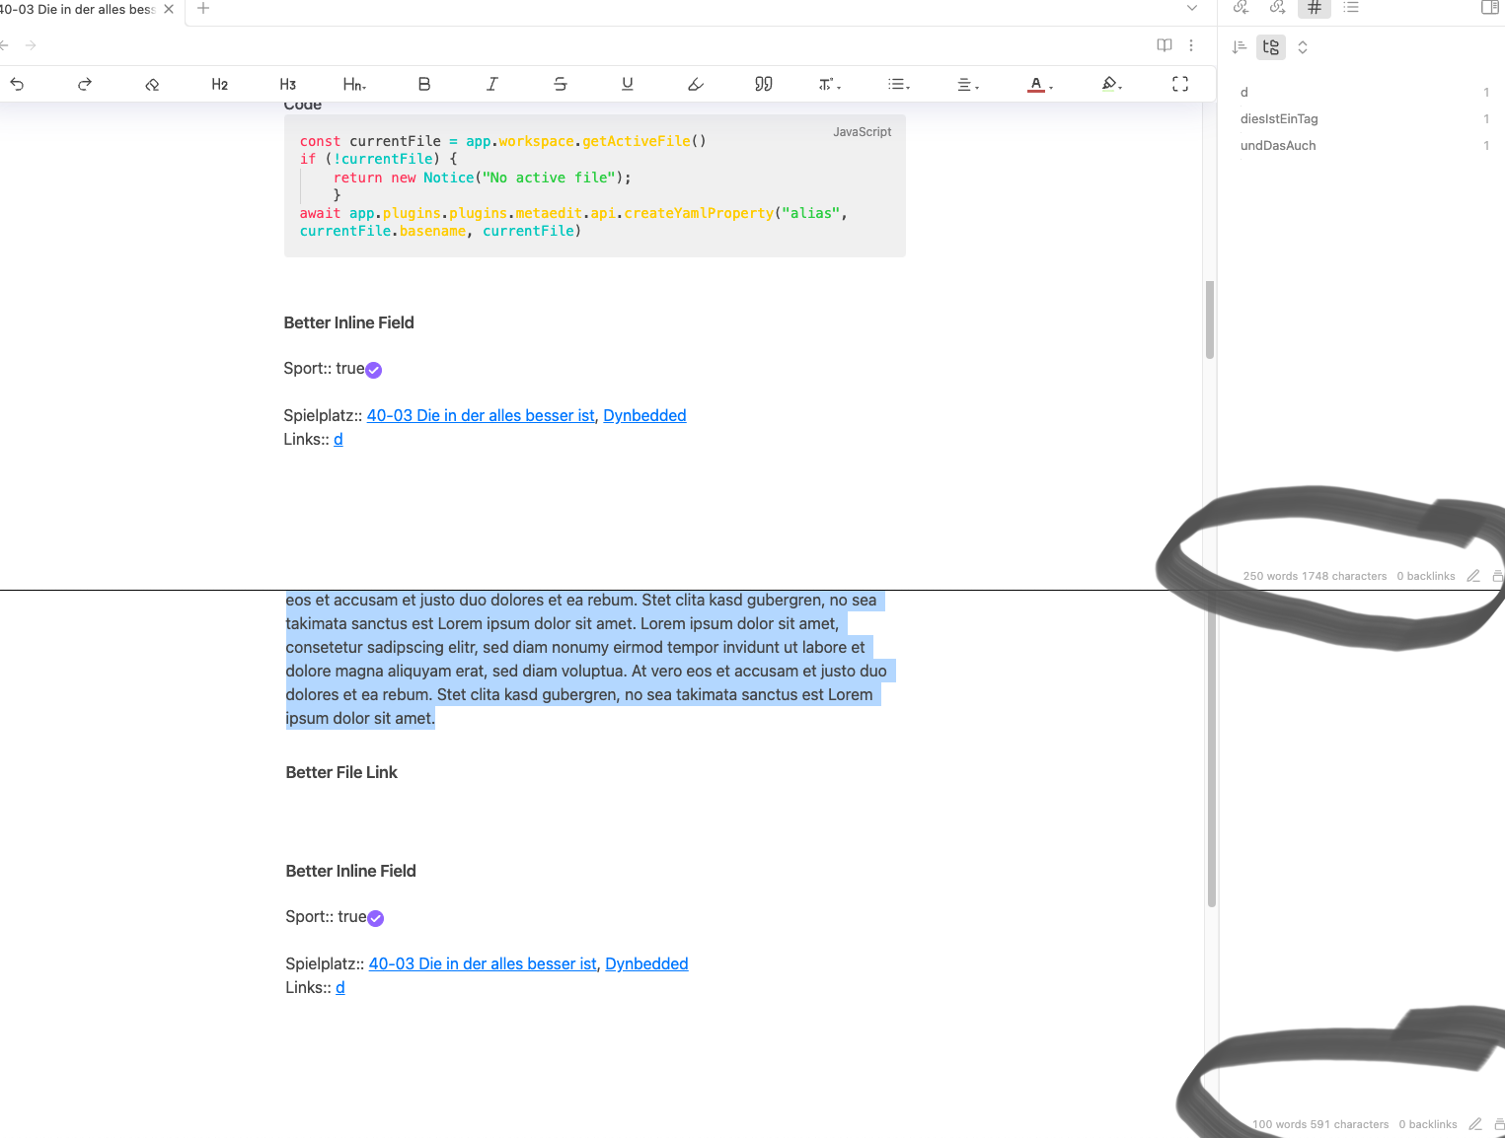Open the list style dropdown
1505x1138 pixels.
(x=898, y=84)
